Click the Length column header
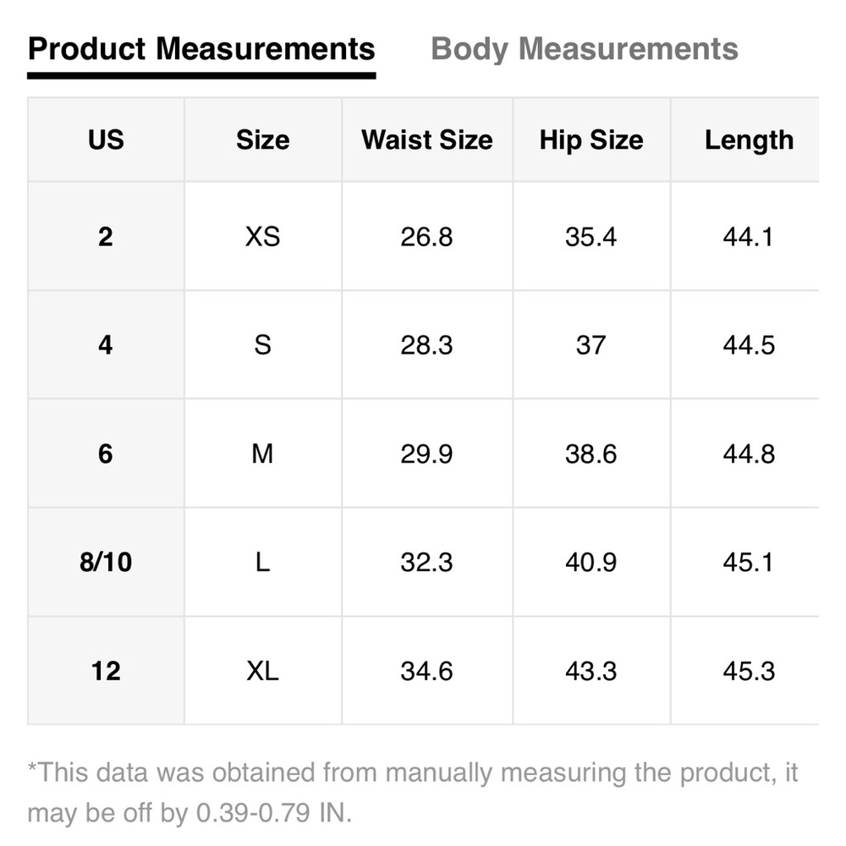 click(749, 140)
